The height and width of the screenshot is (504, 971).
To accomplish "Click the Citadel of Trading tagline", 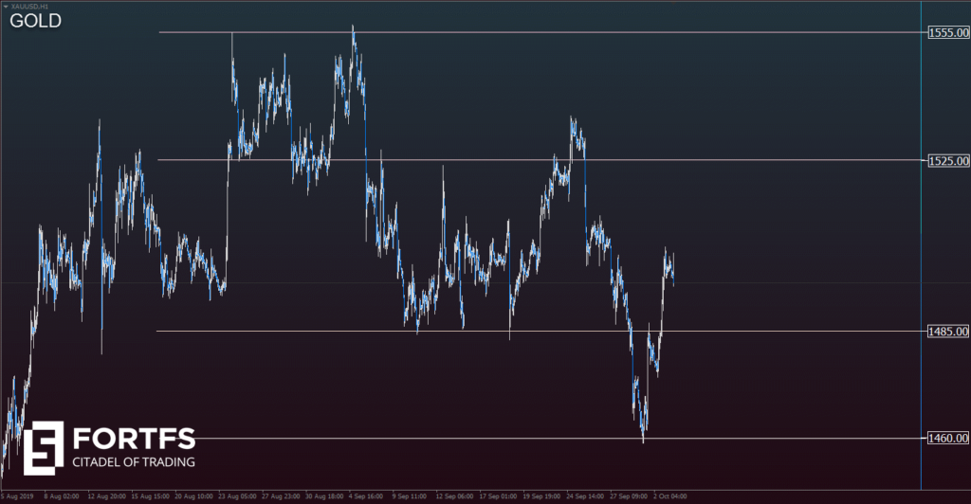I will click(x=134, y=462).
